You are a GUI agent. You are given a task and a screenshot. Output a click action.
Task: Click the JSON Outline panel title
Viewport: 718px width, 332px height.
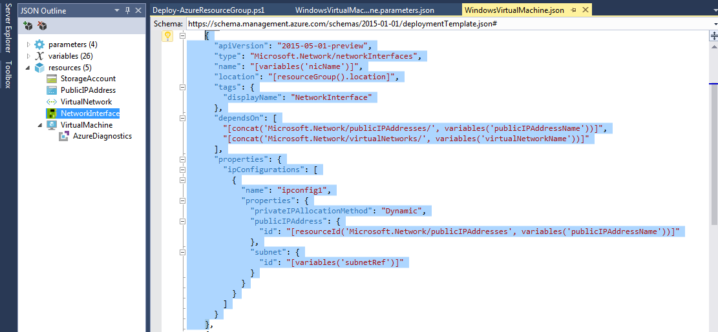coord(43,10)
